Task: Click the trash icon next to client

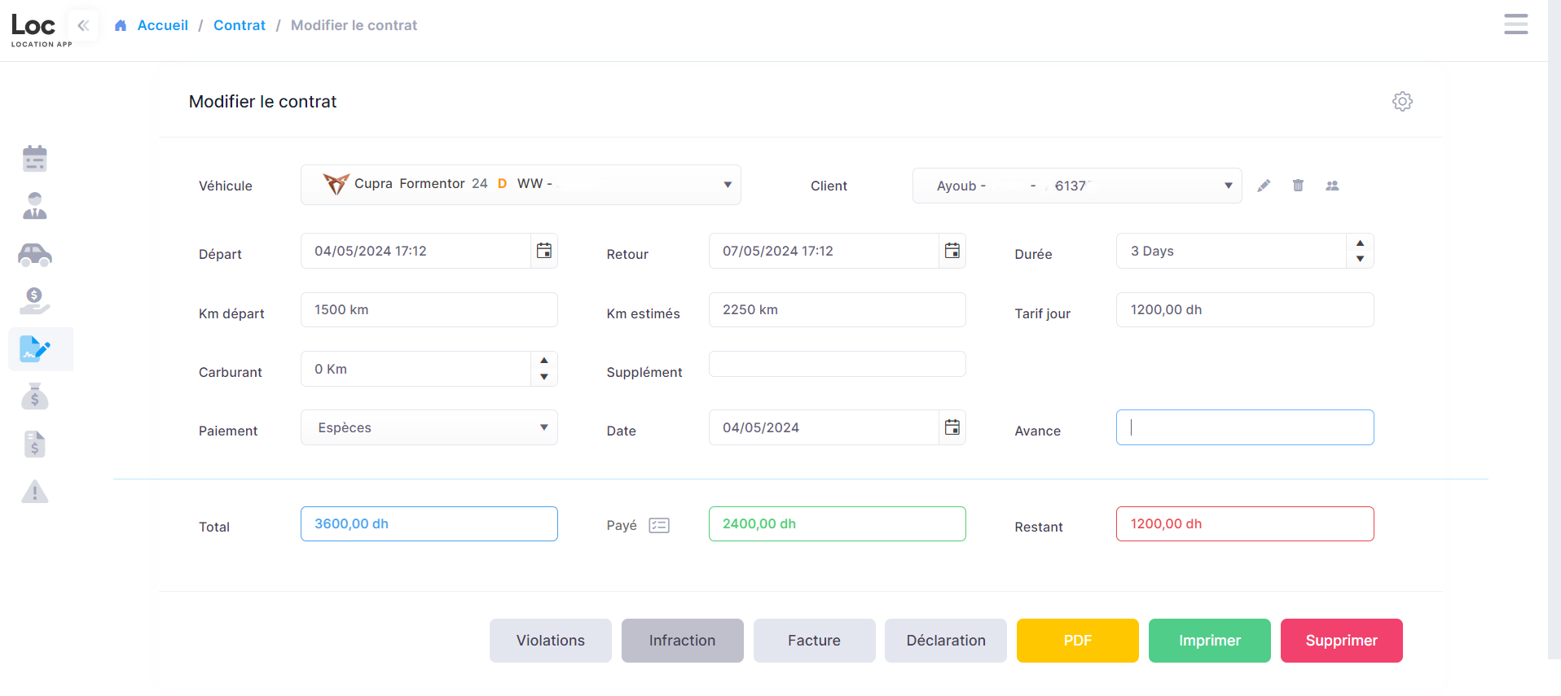Action: pyautogui.click(x=1298, y=186)
